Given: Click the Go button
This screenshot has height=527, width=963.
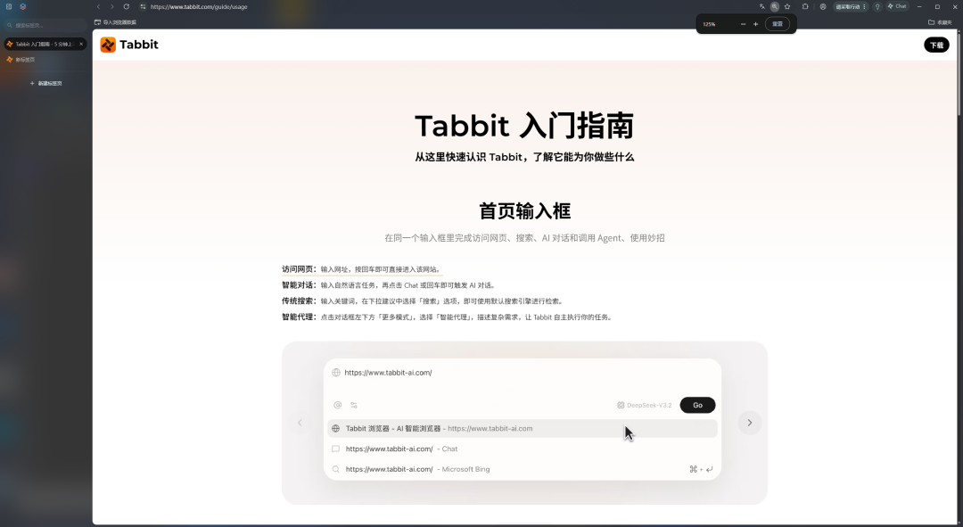Looking at the screenshot, I should pos(697,405).
